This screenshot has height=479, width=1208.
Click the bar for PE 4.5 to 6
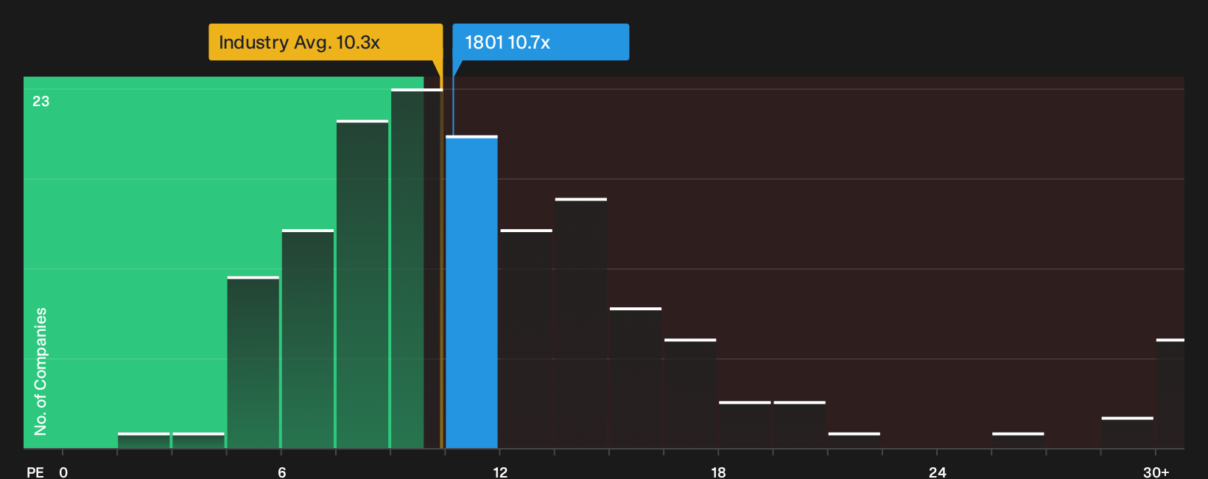click(x=253, y=363)
